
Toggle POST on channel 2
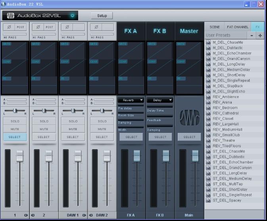[50, 27]
